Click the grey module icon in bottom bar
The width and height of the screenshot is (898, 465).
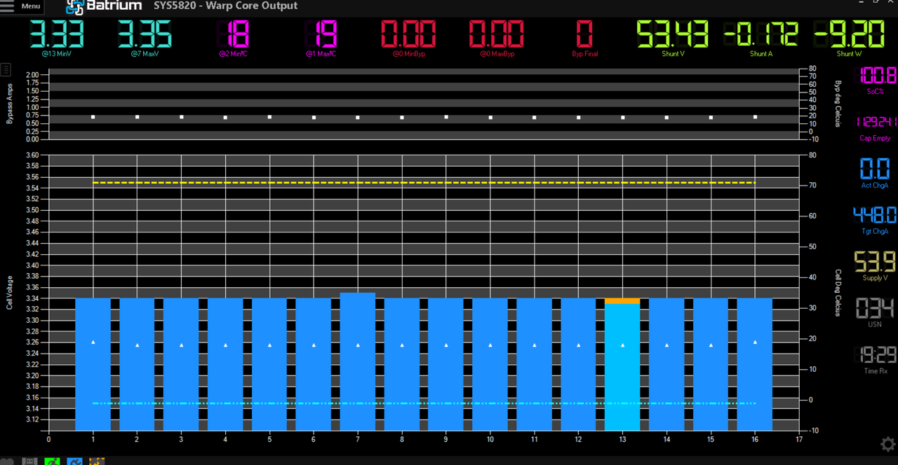pyautogui.click(x=29, y=461)
